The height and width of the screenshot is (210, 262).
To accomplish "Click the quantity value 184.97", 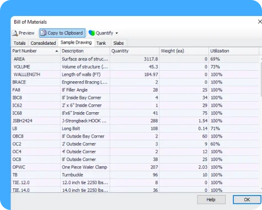I will 151,75.
